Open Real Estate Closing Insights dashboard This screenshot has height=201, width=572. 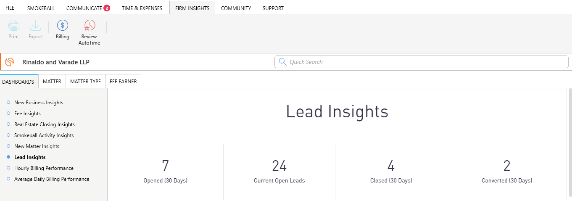(45, 124)
